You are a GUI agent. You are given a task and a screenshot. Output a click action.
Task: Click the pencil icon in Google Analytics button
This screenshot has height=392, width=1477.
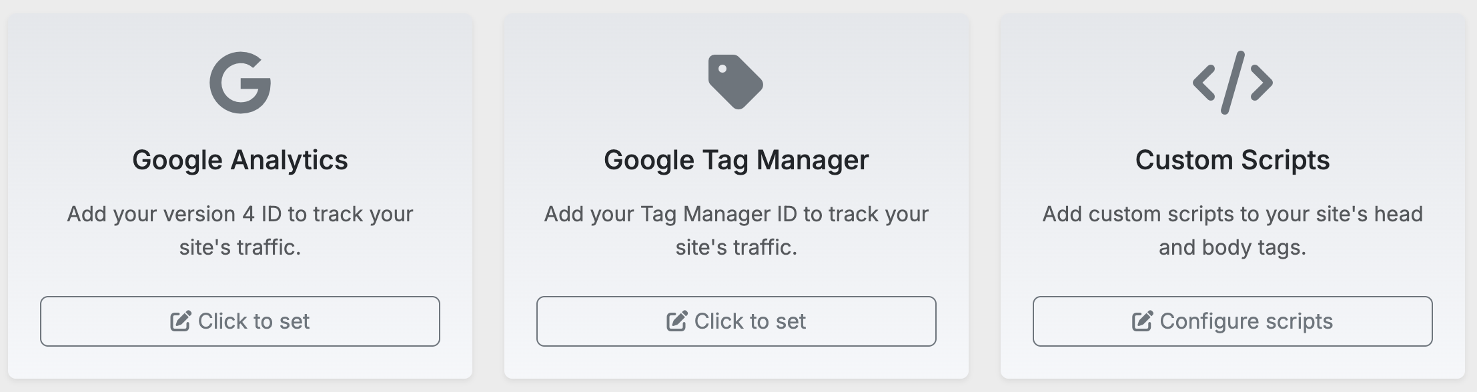179,321
